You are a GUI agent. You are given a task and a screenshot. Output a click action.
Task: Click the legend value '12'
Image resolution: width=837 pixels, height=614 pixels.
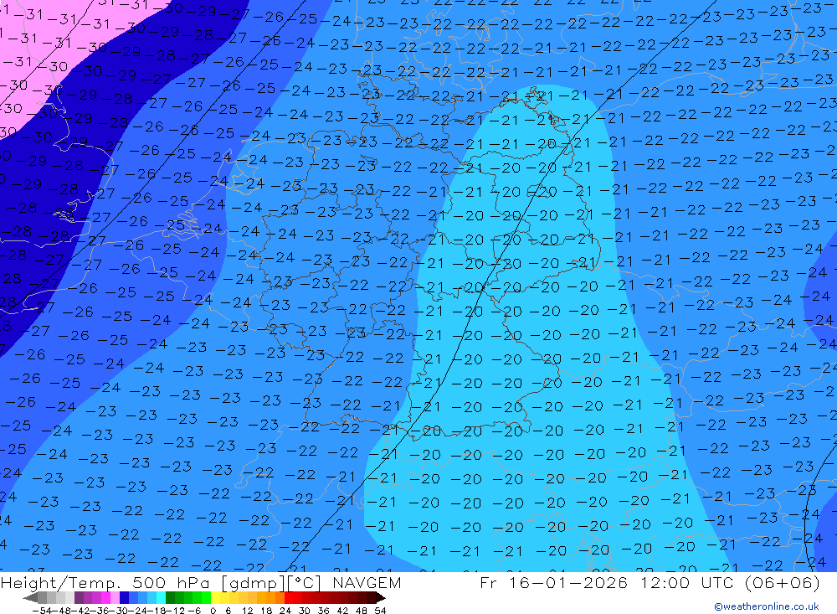[247, 611]
